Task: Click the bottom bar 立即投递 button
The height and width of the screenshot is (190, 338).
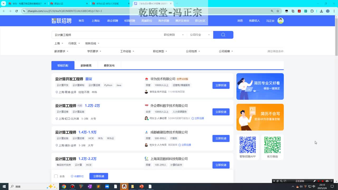Action: coord(99,176)
